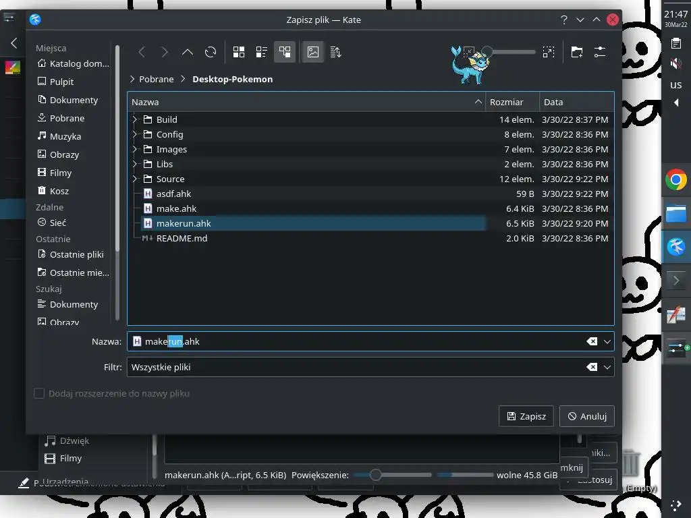
Task: Select README.md file
Action: (x=182, y=238)
